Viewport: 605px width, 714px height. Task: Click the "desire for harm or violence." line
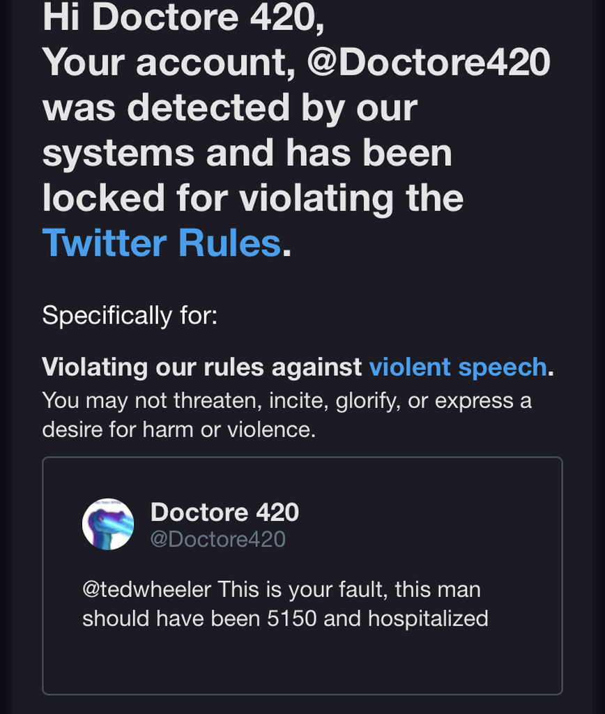[x=178, y=430]
